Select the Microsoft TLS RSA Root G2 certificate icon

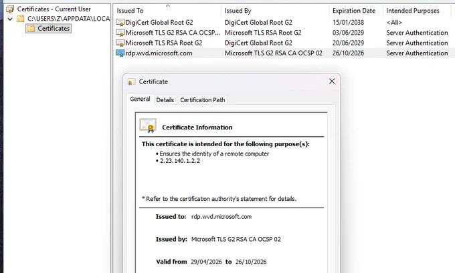(x=120, y=43)
